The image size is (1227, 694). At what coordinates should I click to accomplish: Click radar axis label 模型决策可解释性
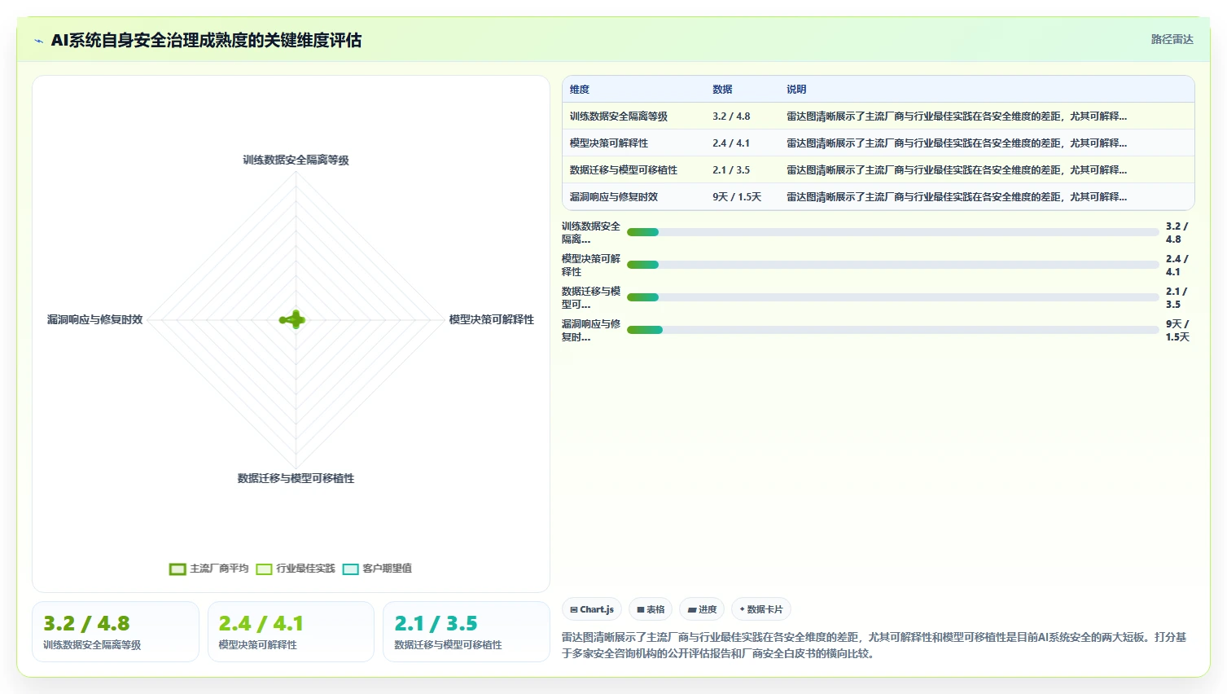(x=491, y=319)
